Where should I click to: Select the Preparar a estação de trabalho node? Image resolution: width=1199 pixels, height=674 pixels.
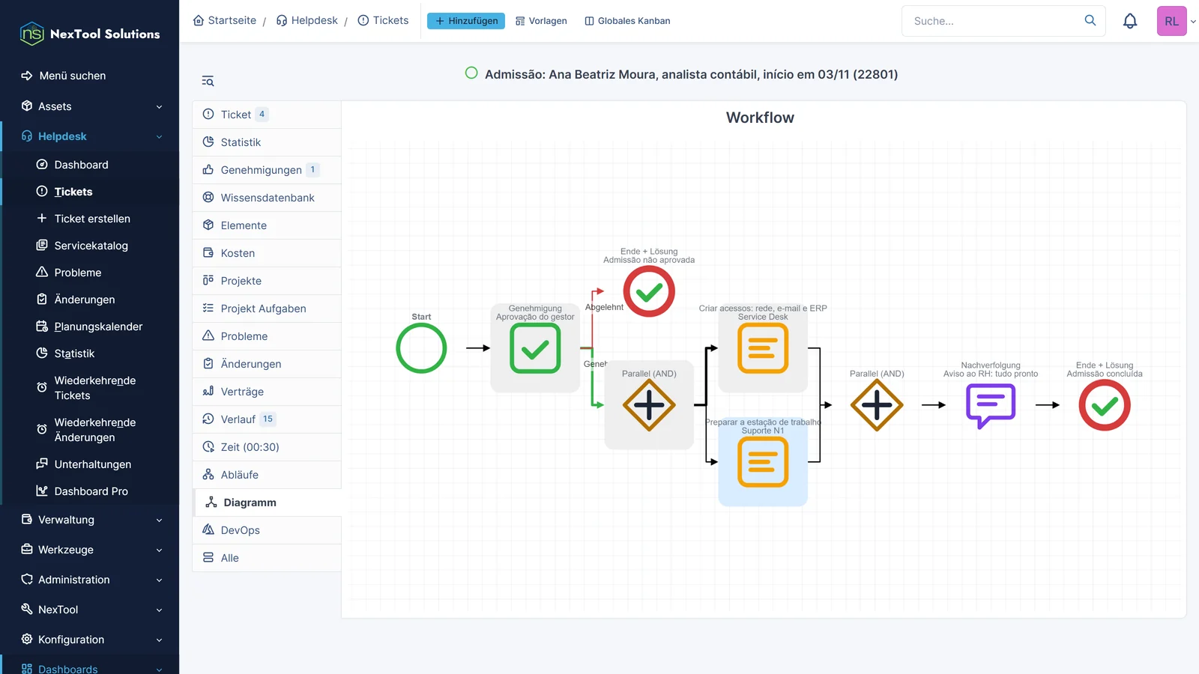(763, 462)
